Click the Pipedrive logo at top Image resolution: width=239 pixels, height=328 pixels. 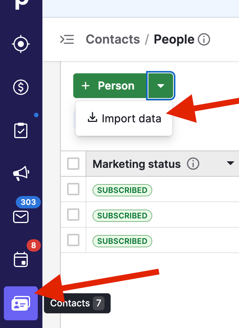pos(21,4)
